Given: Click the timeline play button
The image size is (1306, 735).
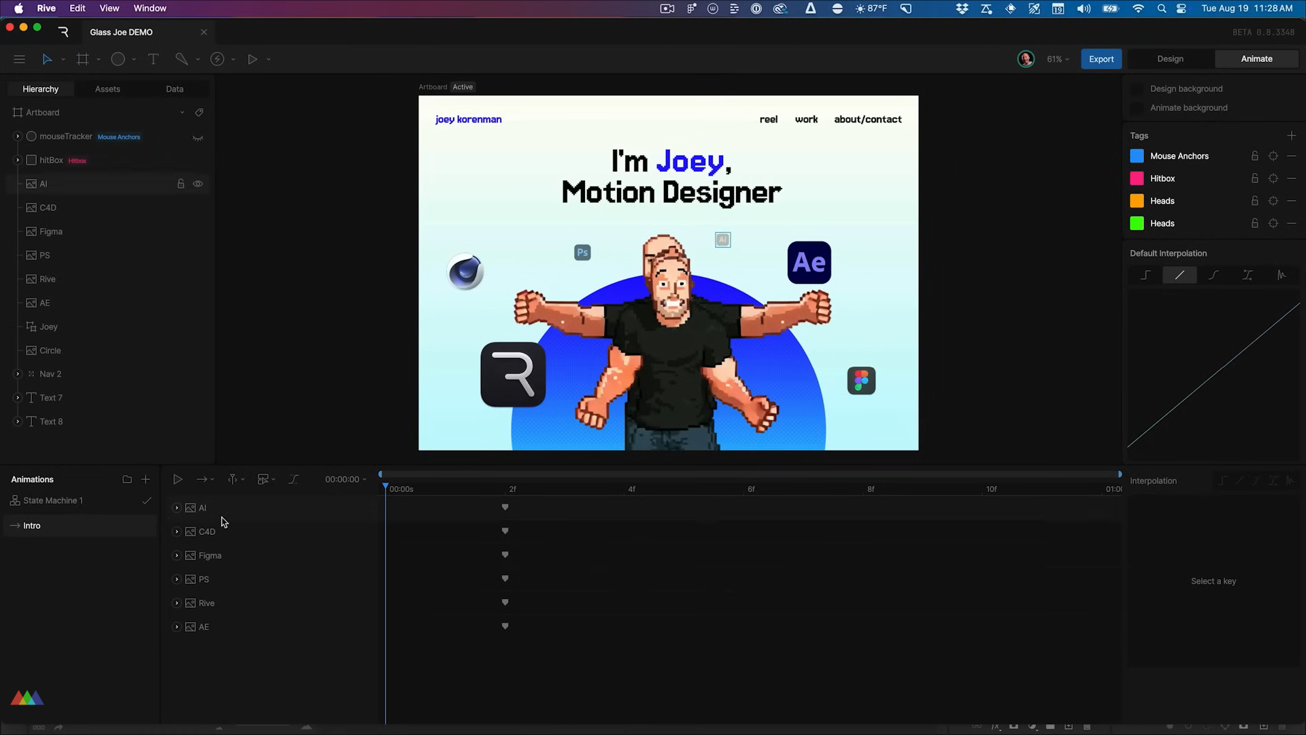Looking at the screenshot, I should [x=178, y=480].
